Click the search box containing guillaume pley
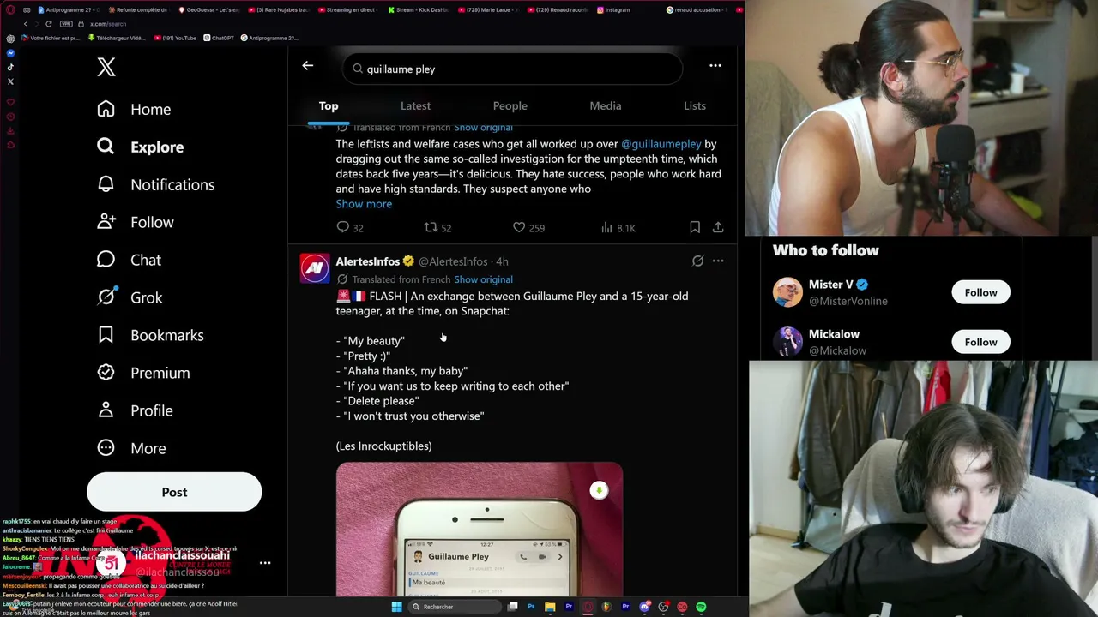The height and width of the screenshot is (617, 1098). (512, 69)
